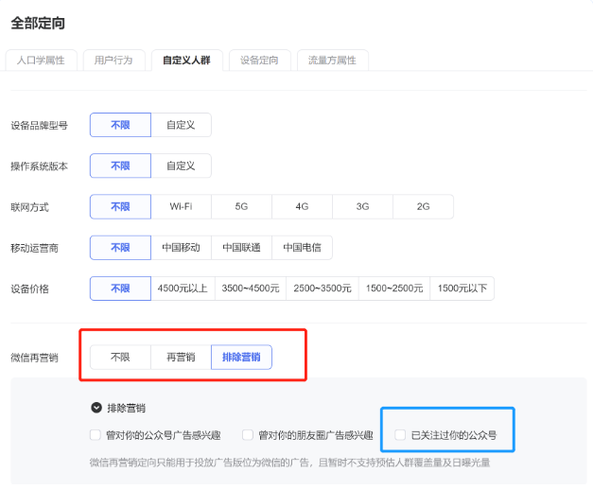Screen dimensions: 593x490
Task: Choose 3500~4500元 device price
Action: coord(251,289)
